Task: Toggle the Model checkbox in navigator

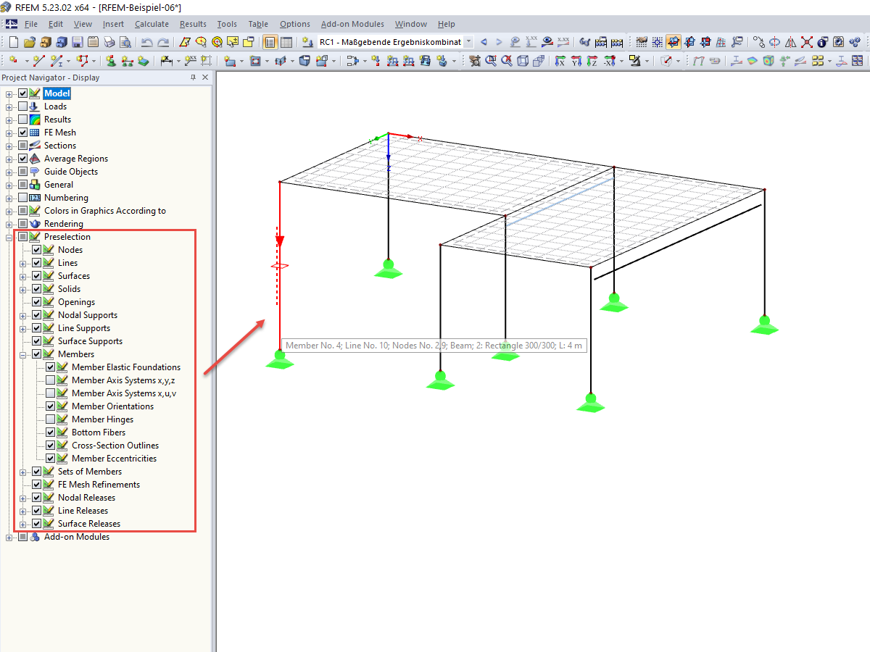Action: [x=22, y=93]
